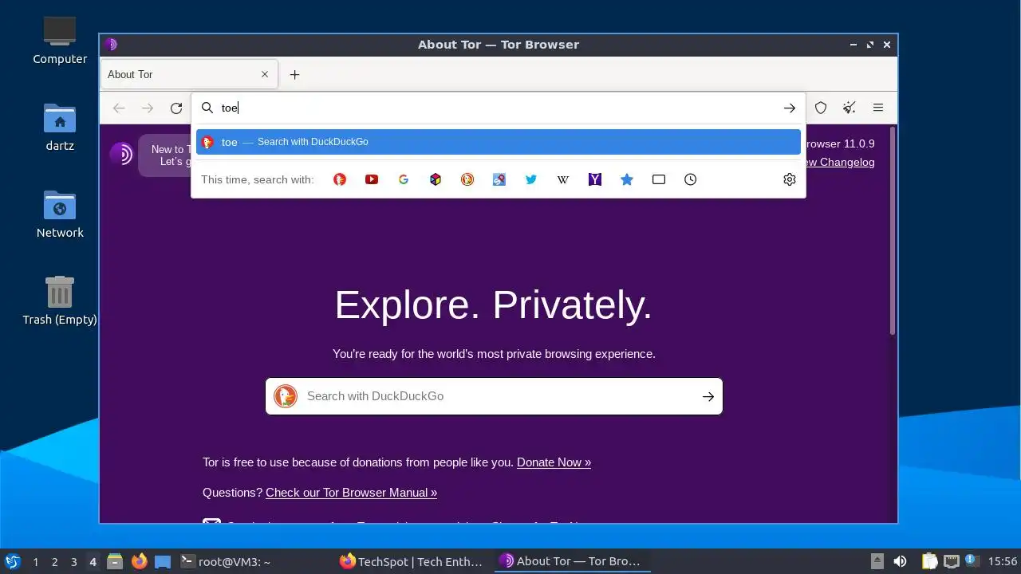This screenshot has width=1021, height=574.
Task: Close the About Tor tab
Action: coord(265,74)
